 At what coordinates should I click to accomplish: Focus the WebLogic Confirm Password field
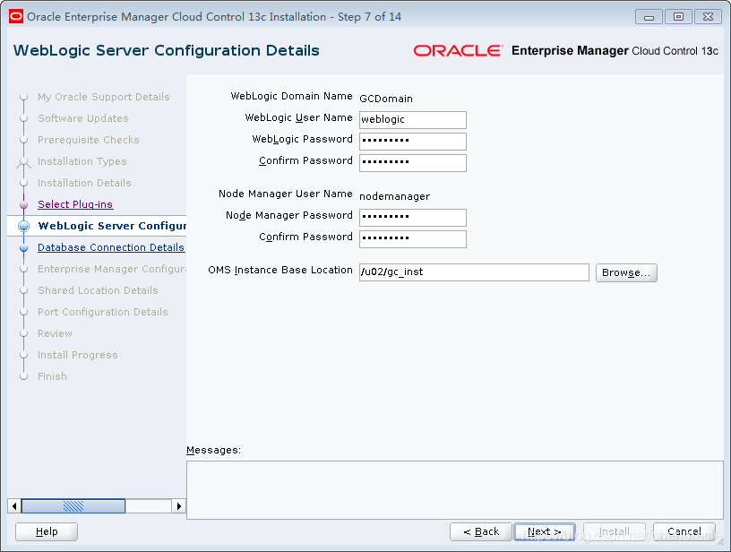tap(413, 163)
